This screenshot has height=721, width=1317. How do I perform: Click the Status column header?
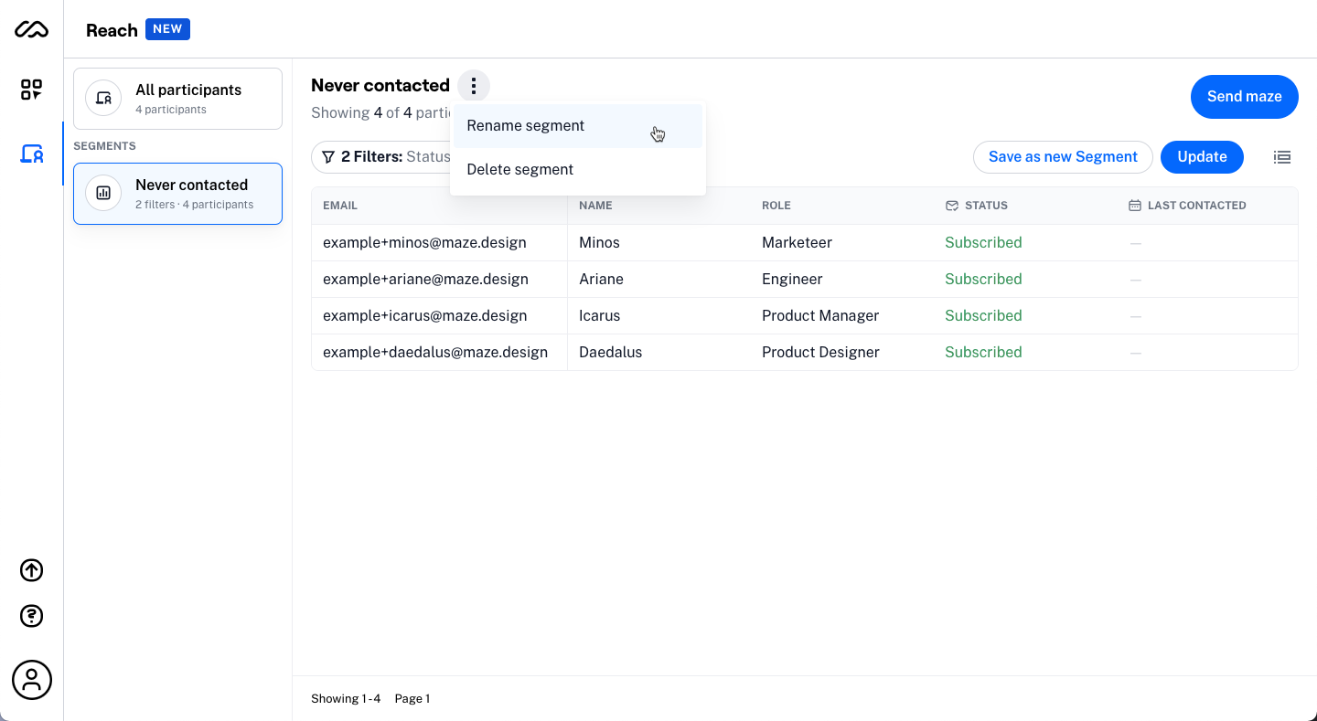click(985, 206)
